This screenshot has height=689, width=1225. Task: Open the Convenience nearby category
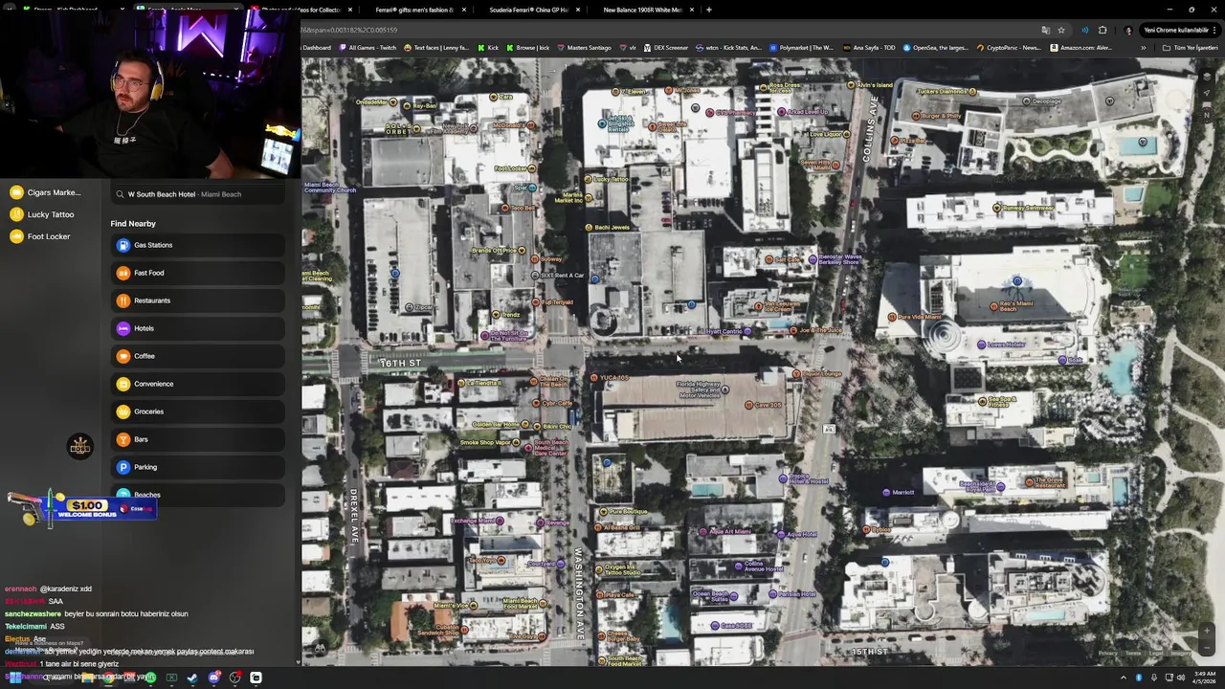coord(197,384)
